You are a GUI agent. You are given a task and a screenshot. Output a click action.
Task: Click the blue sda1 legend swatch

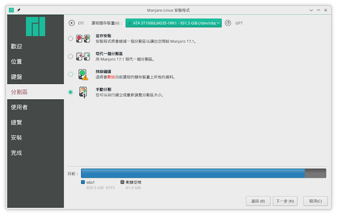click(x=83, y=182)
